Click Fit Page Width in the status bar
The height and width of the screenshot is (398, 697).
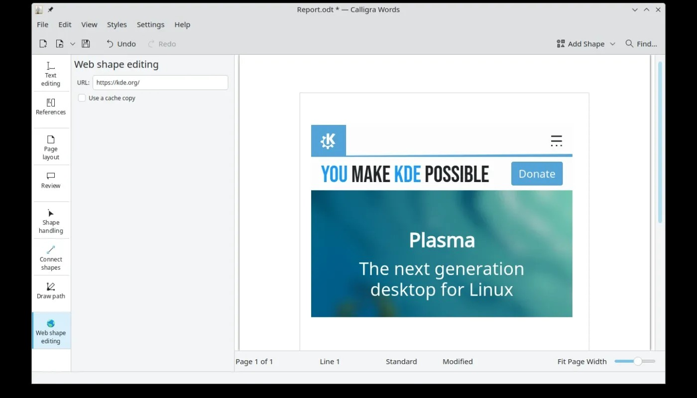click(x=582, y=362)
